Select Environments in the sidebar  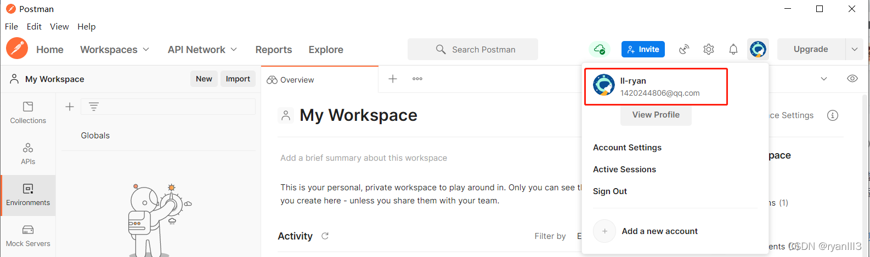pos(28,195)
